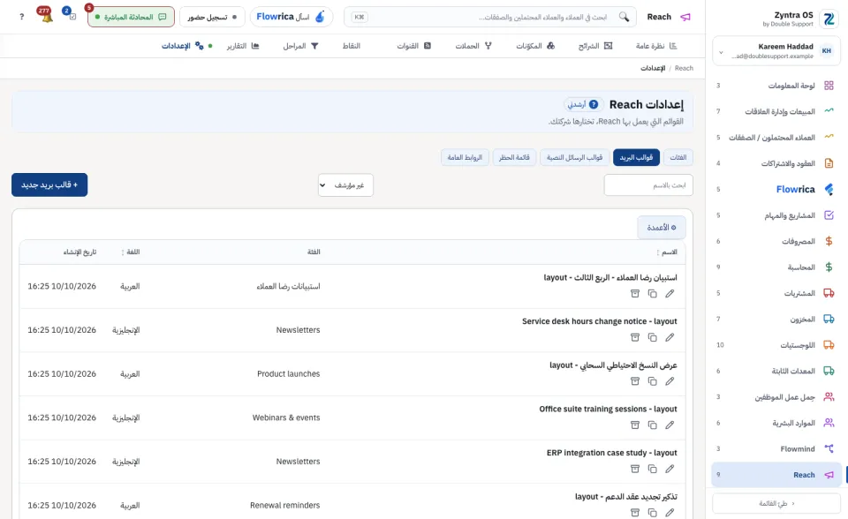Click the search magnifier icon
The image size is (848, 519).
click(x=625, y=17)
